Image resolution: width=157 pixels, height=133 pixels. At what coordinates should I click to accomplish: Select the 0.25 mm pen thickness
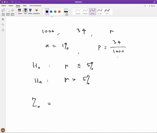pos(78,11)
